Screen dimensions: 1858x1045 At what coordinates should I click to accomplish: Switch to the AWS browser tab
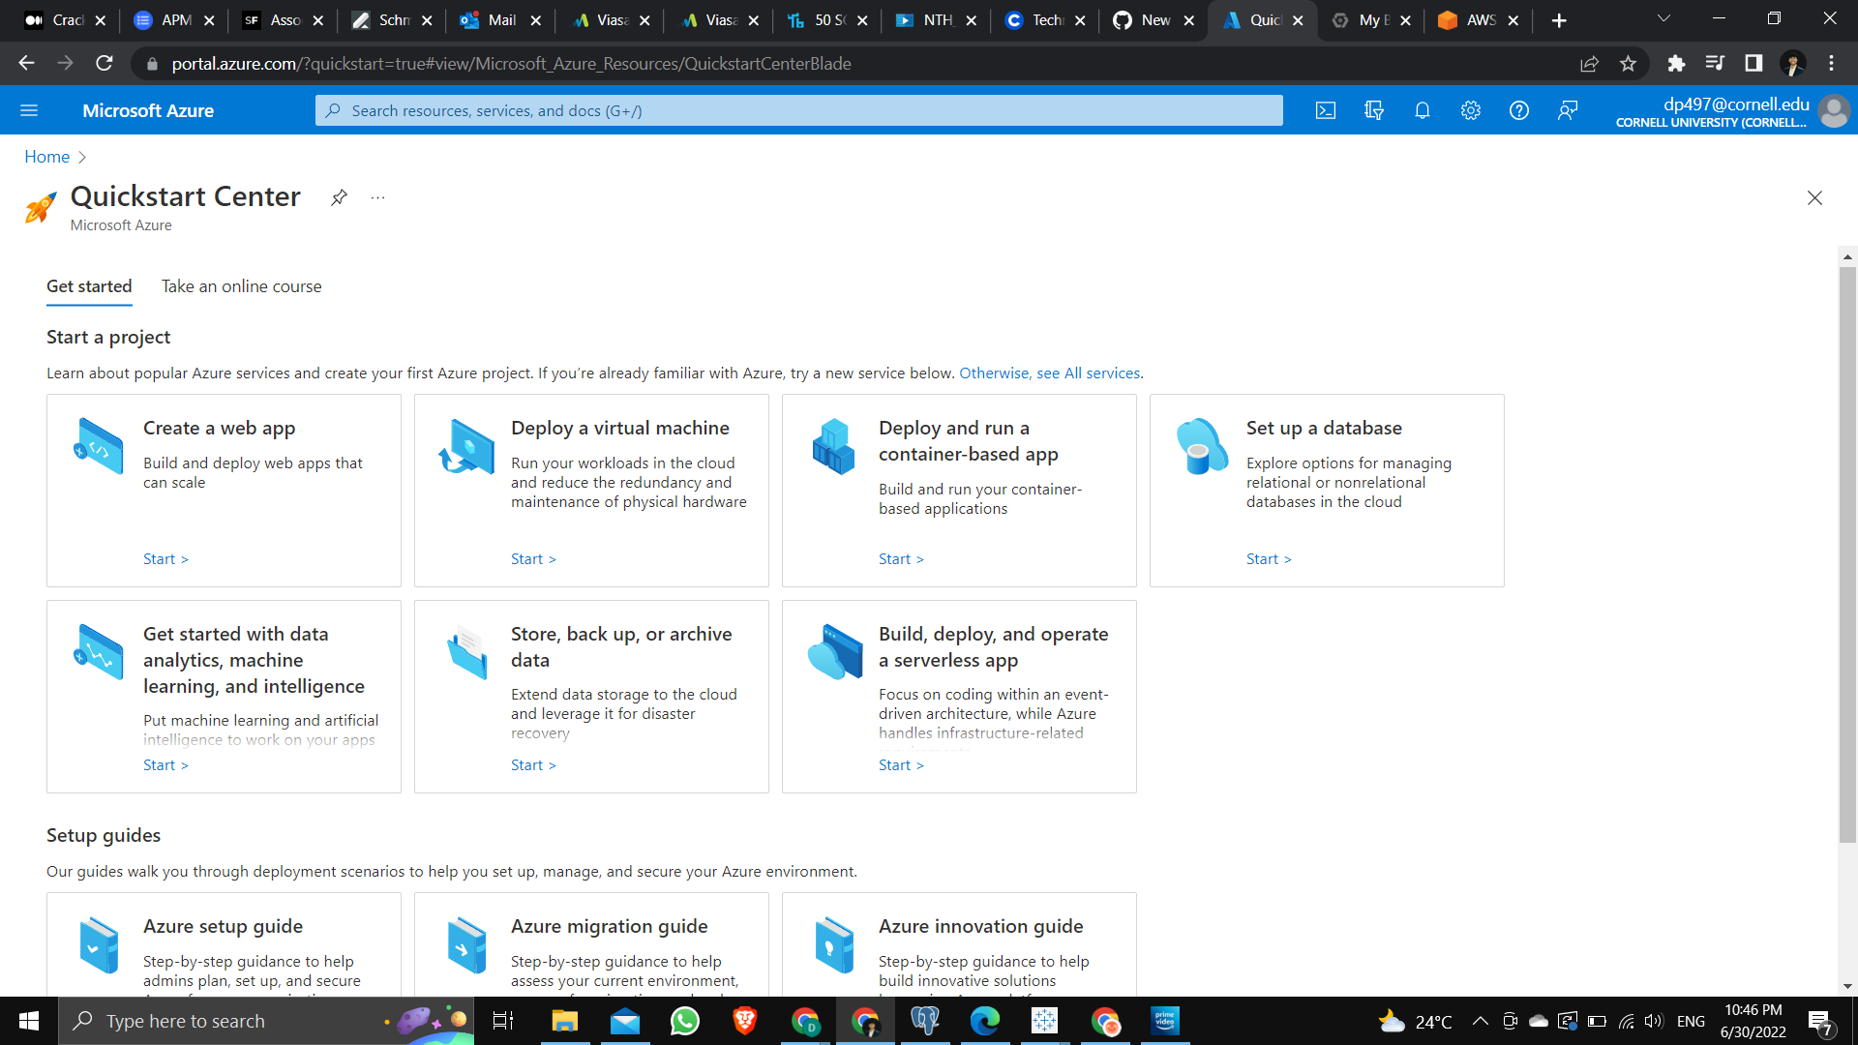(1474, 19)
